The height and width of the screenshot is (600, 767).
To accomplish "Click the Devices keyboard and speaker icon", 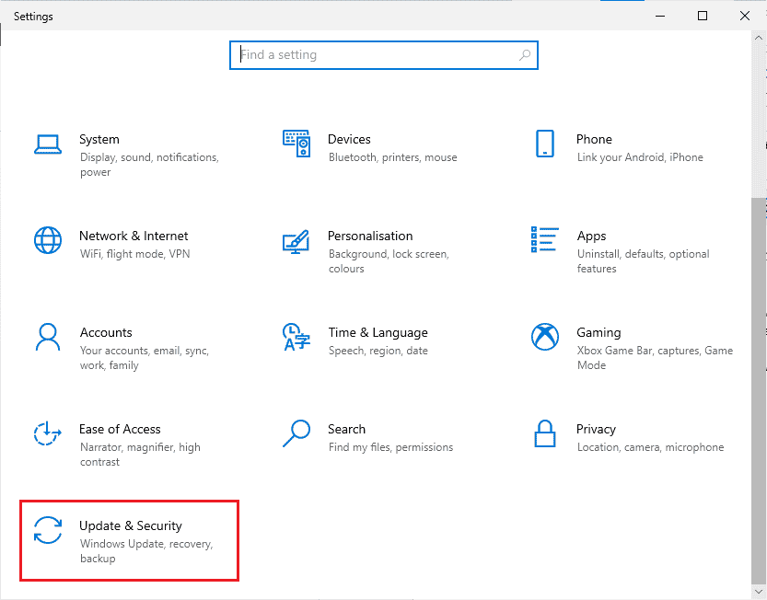I will click(x=296, y=144).
